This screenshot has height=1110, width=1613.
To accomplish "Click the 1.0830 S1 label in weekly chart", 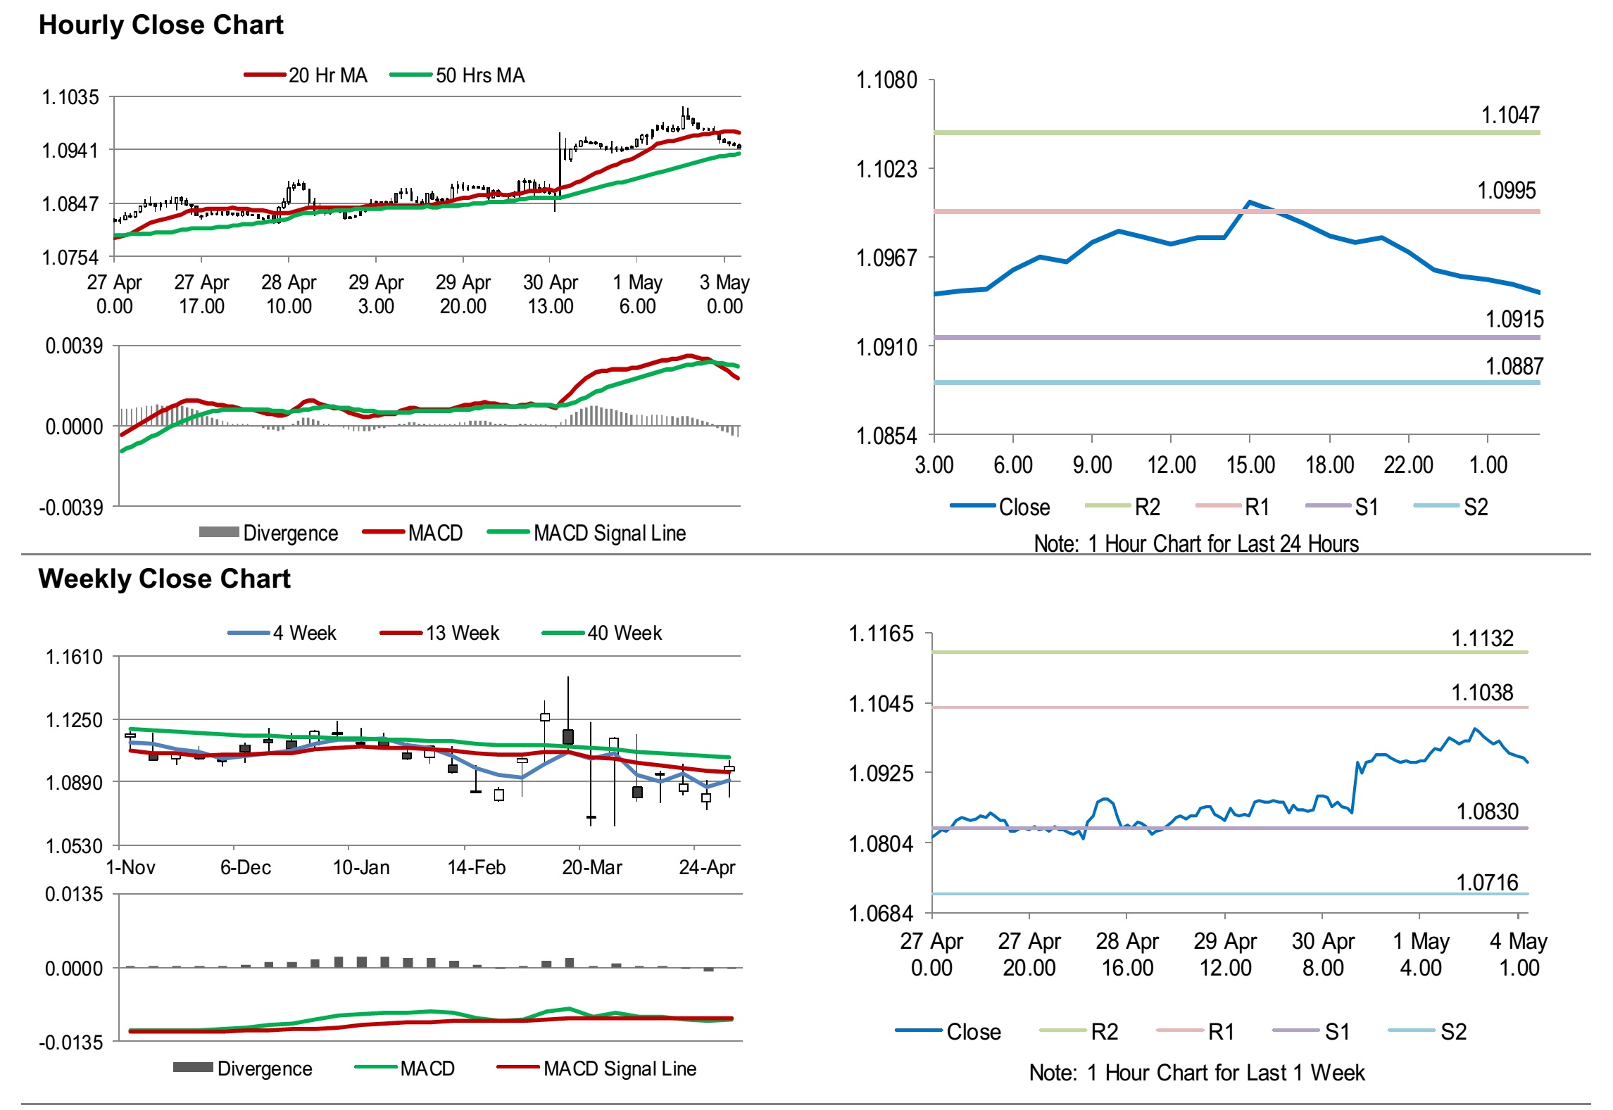I will click(1486, 812).
